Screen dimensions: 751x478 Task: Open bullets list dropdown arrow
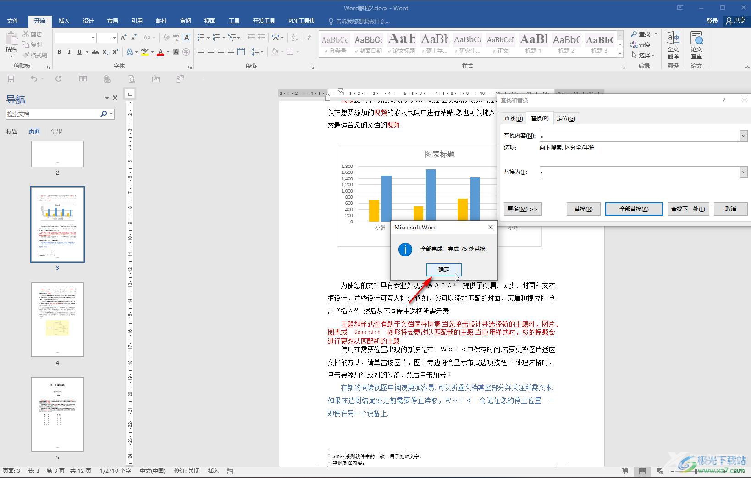pos(208,38)
